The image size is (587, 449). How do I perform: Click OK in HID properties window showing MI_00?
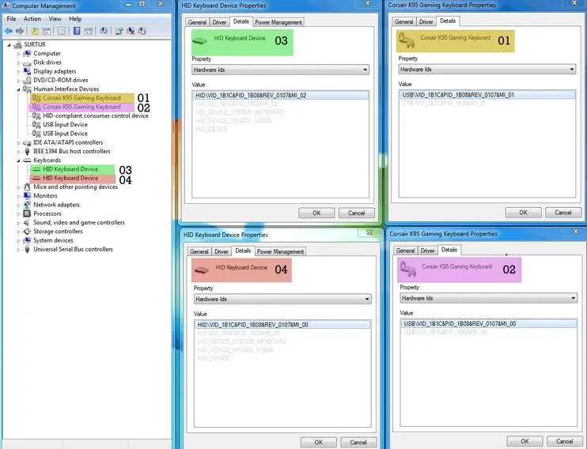point(319,442)
